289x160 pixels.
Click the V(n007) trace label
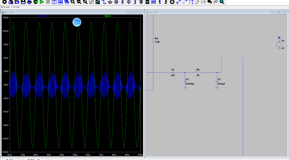42,16
